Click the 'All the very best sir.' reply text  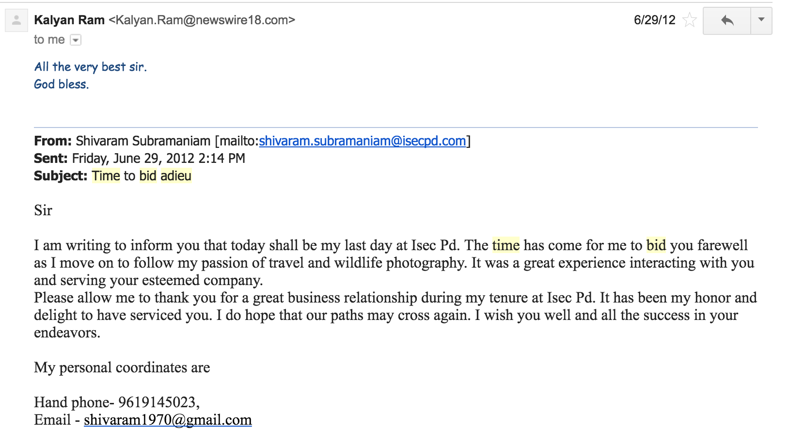coord(91,67)
